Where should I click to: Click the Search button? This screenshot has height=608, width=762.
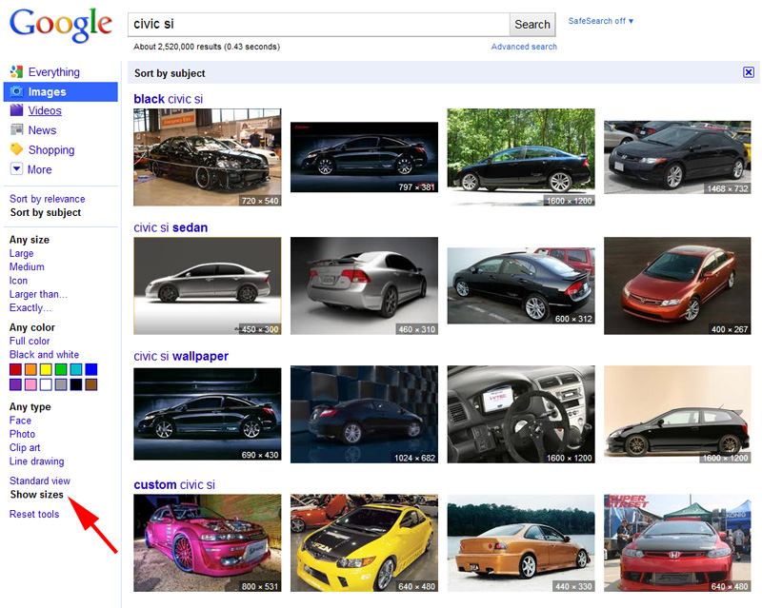coord(532,25)
